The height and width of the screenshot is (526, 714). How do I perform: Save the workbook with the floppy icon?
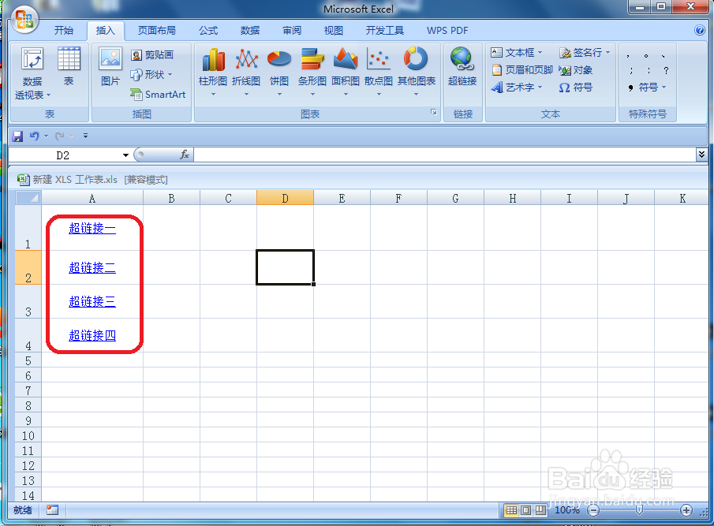17,136
